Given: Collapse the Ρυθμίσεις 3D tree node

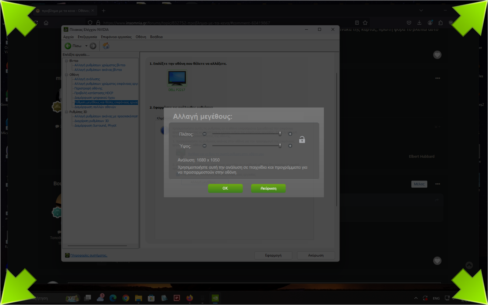Looking at the screenshot, I should click(x=66, y=112).
